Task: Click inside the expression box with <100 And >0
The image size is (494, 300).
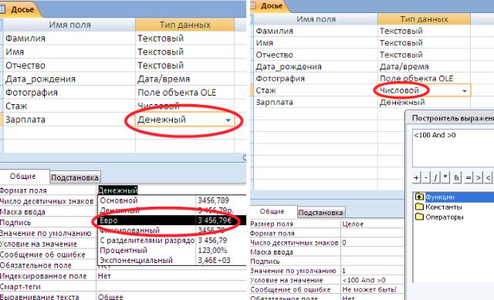Action: click(453, 147)
